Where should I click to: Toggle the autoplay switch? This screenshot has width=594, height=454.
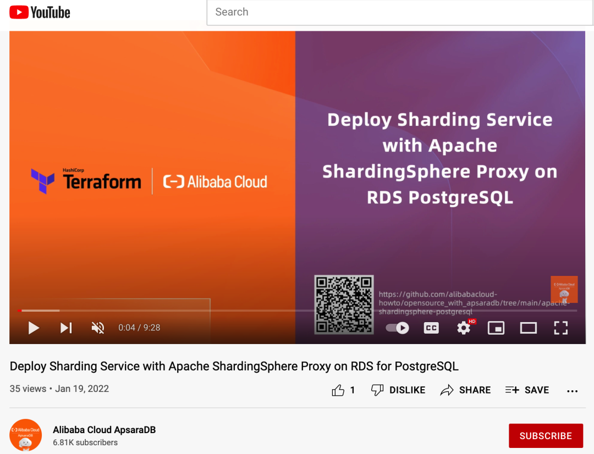tap(397, 328)
